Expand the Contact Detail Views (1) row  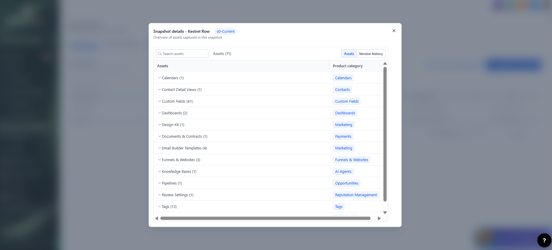point(160,89)
